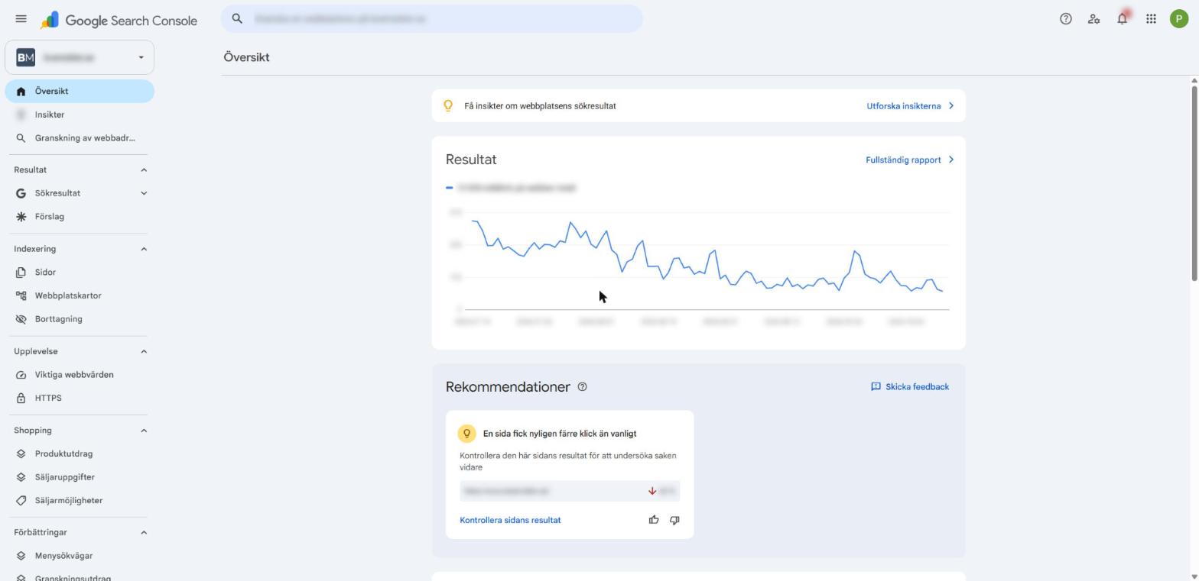Open the main hamburger menu
Screen dimensions: 1199x581
pyautogui.click(x=21, y=19)
